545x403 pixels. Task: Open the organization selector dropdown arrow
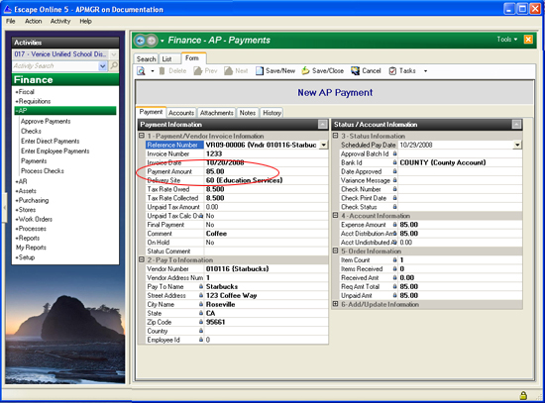(114, 54)
